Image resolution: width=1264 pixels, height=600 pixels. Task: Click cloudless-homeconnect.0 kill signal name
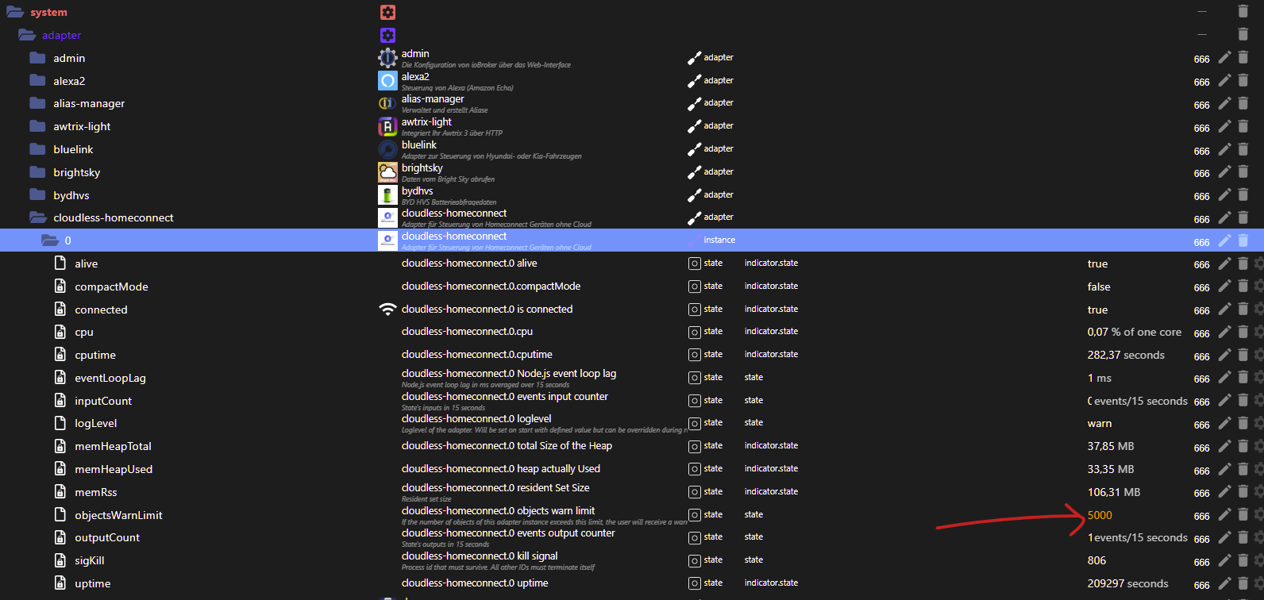coord(480,556)
